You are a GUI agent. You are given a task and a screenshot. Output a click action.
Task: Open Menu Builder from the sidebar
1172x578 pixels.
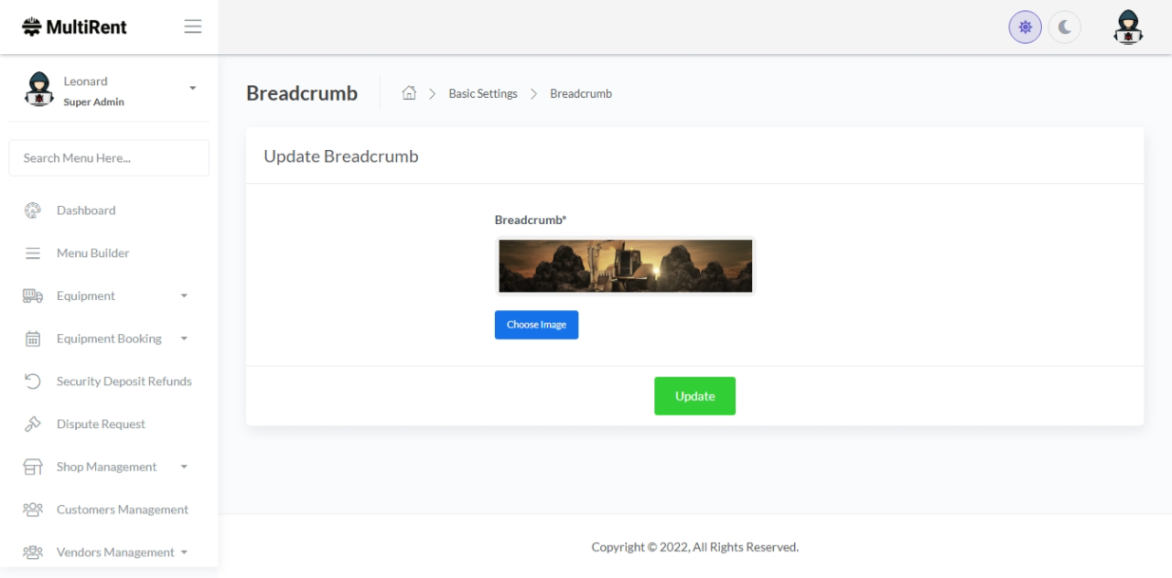pyautogui.click(x=92, y=253)
